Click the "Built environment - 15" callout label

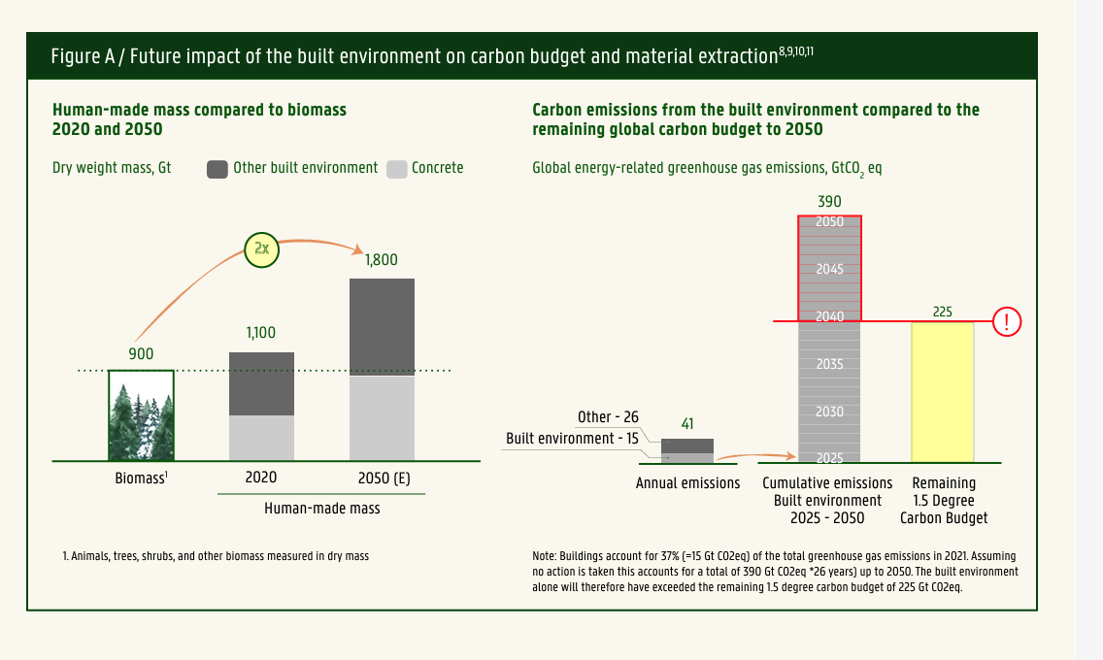(x=572, y=439)
